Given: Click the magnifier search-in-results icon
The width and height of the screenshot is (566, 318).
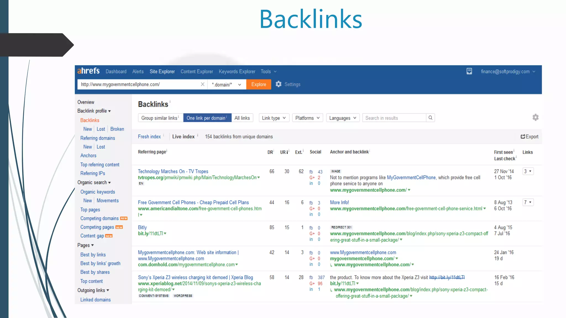Looking at the screenshot, I should 430,118.
